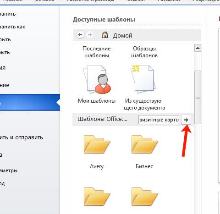Open the Бизнес templates folder
Screen dimensions: 220x214
point(144,144)
